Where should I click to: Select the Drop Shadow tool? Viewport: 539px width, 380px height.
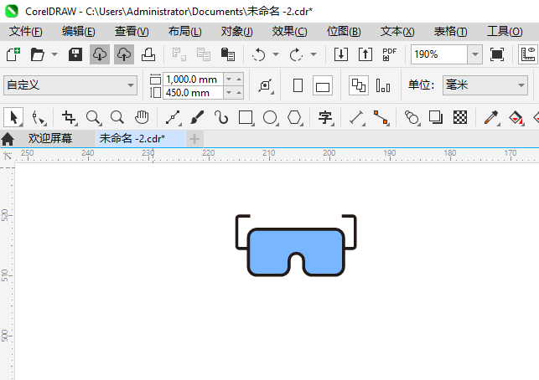(x=436, y=117)
